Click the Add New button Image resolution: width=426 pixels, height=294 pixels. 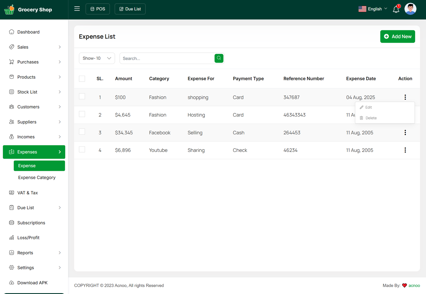397,37
